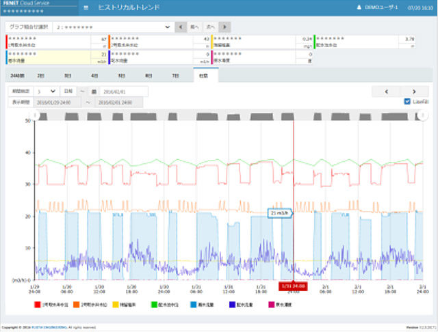Click the 前へ button
This screenshot has width=438, height=332.
pos(194,27)
